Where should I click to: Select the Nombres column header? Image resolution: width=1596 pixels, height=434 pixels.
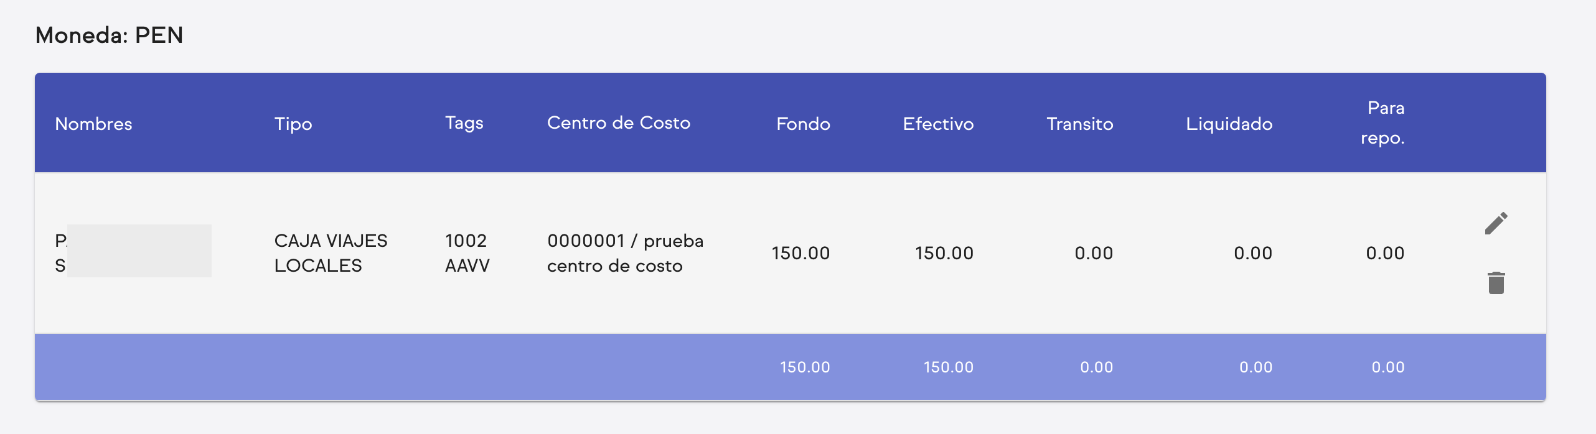point(93,124)
